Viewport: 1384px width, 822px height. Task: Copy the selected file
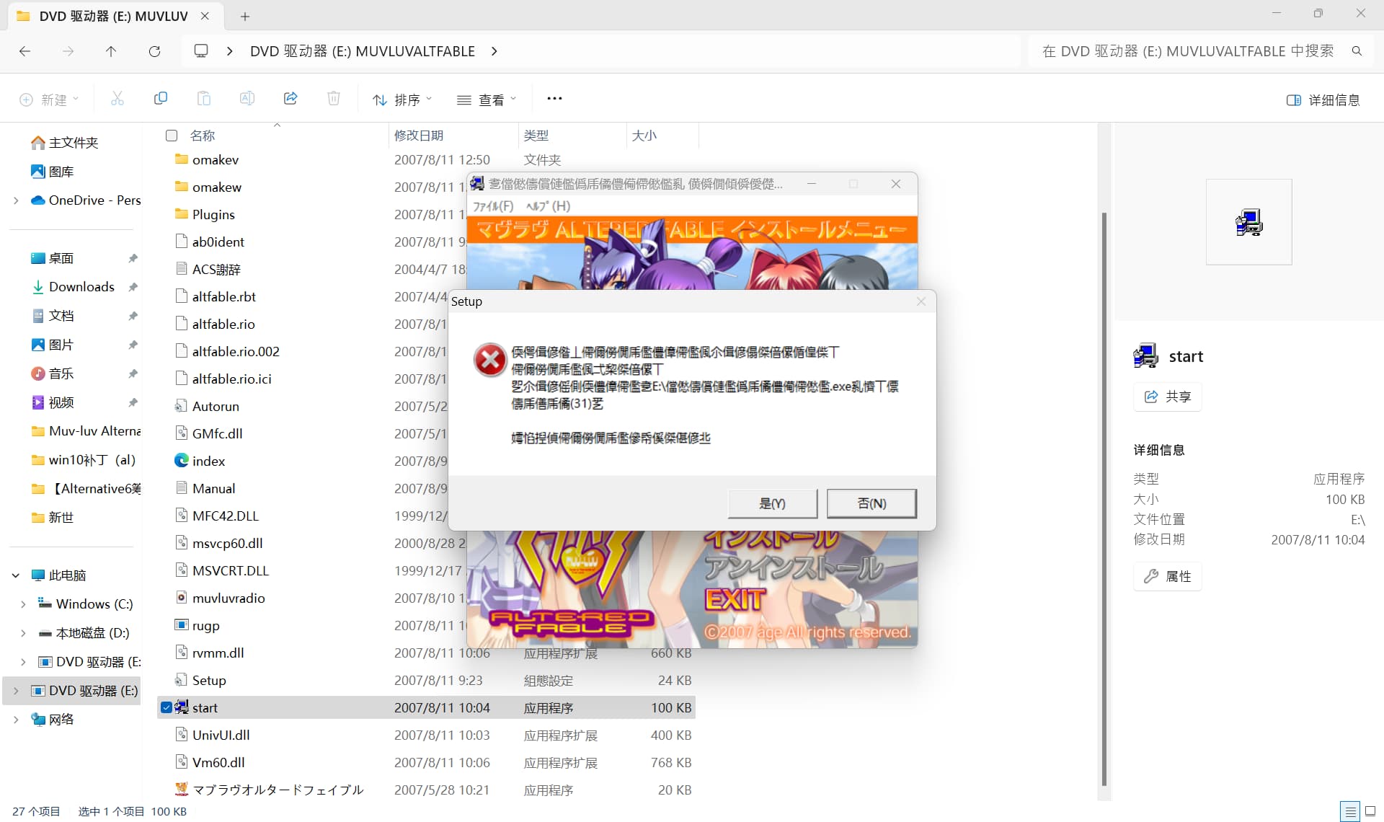point(161,99)
